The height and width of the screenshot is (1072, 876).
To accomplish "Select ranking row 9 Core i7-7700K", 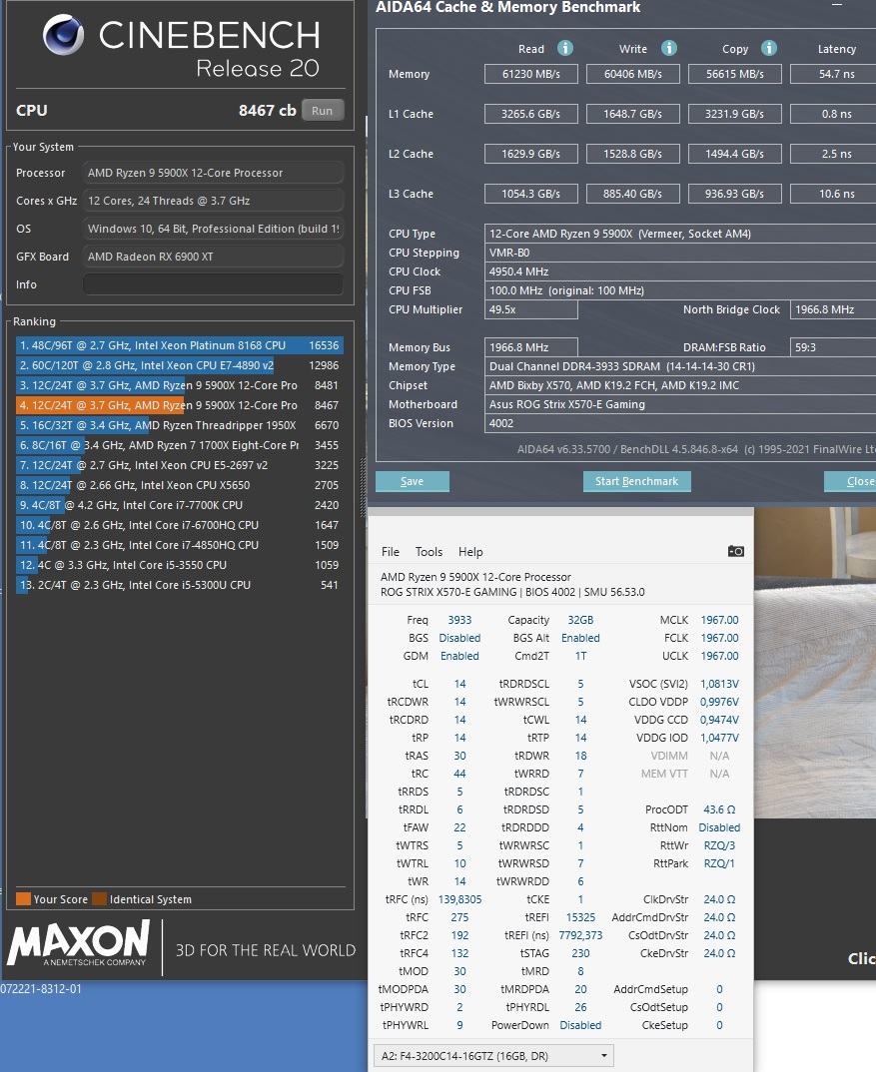I will (180, 504).
